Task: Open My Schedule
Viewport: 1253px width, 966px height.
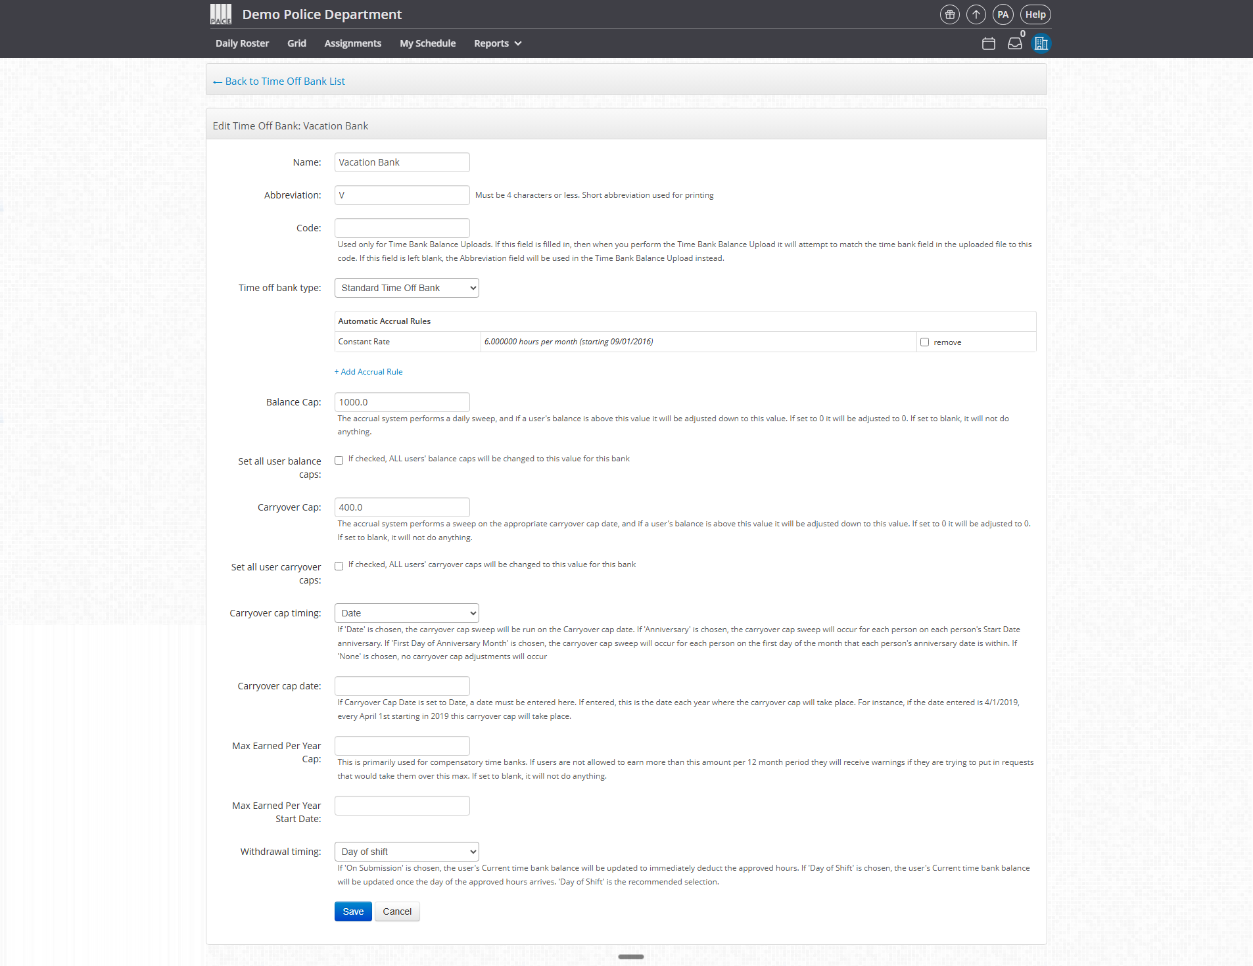Action: [428, 43]
